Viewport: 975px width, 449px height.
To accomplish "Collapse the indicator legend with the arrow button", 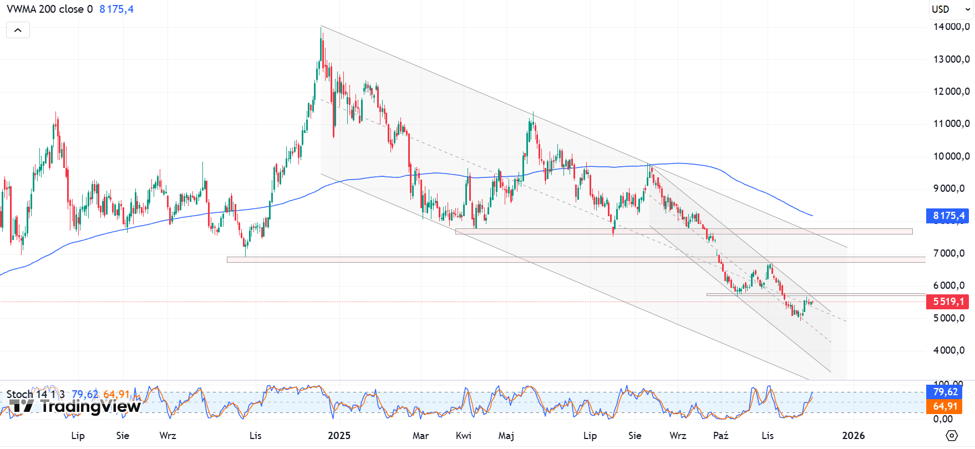I will pyautogui.click(x=18, y=30).
